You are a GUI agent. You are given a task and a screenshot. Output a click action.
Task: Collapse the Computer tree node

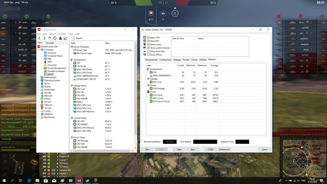39,50
